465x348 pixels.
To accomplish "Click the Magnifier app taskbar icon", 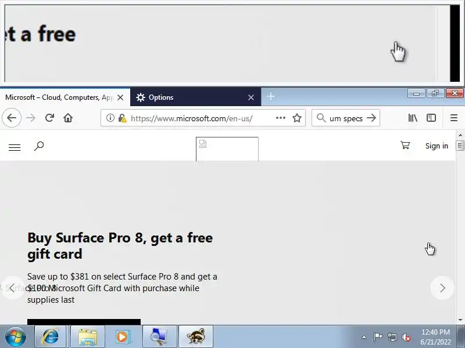I will pyautogui.click(x=159, y=336).
